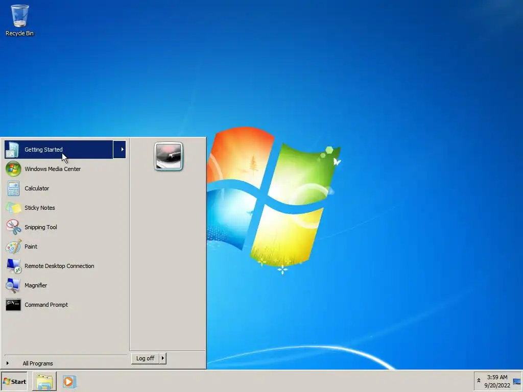This screenshot has height=392, width=523.
Task: Click the Paint palette icon
Action: pos(13,247)
